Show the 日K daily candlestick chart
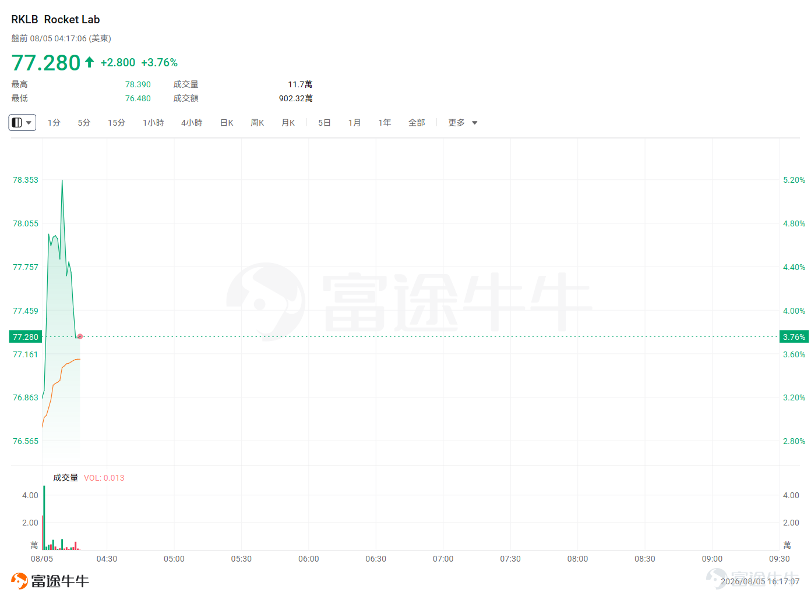This screenshot has width=811, height=600. (x=227, y=123)
